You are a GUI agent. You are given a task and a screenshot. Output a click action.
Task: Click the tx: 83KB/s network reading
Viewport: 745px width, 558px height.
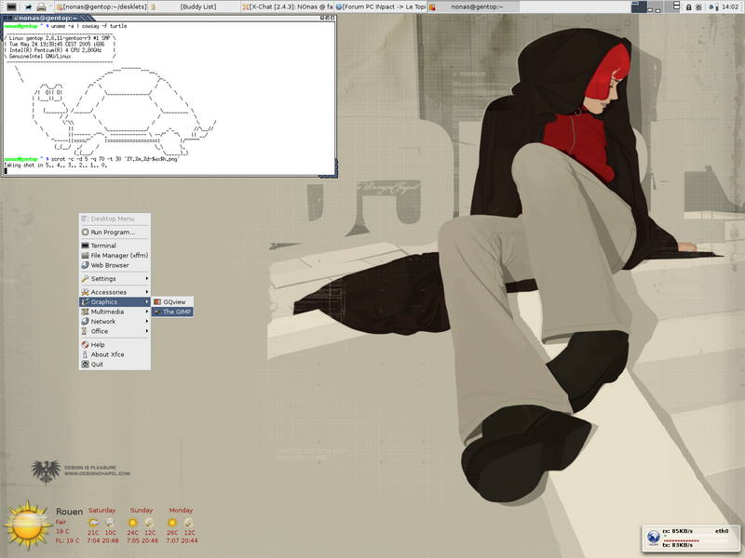click(678, 545)
